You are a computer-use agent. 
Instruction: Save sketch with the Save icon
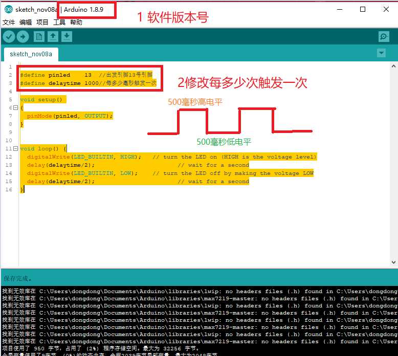point(67,37)
